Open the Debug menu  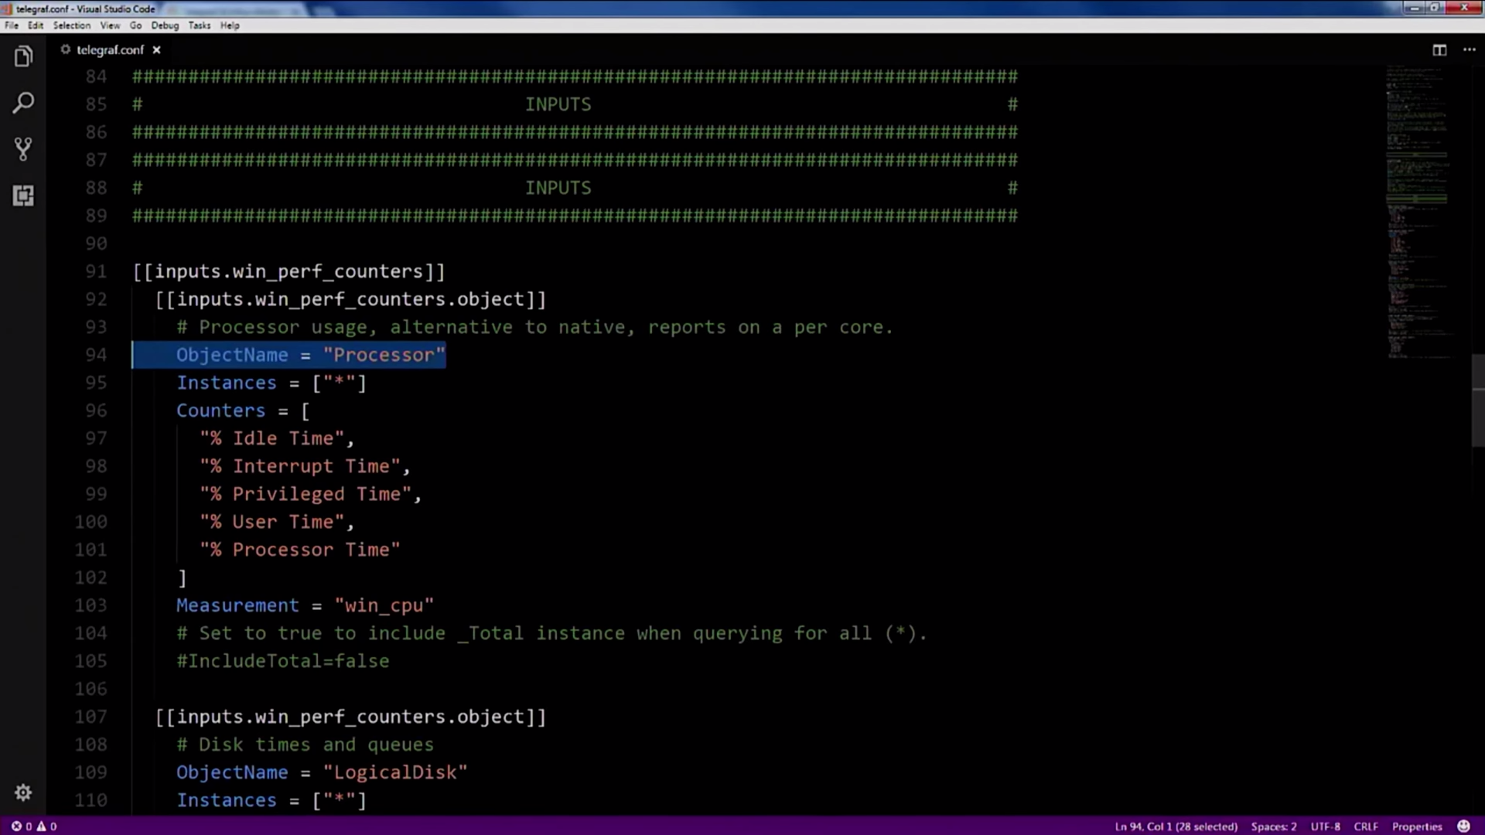165,26
